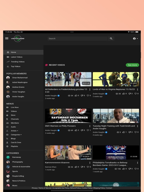
Task: Open Philadelphia Tomahawks vs Beltway Bombers thumbnail
Action: tap(116, 152)
